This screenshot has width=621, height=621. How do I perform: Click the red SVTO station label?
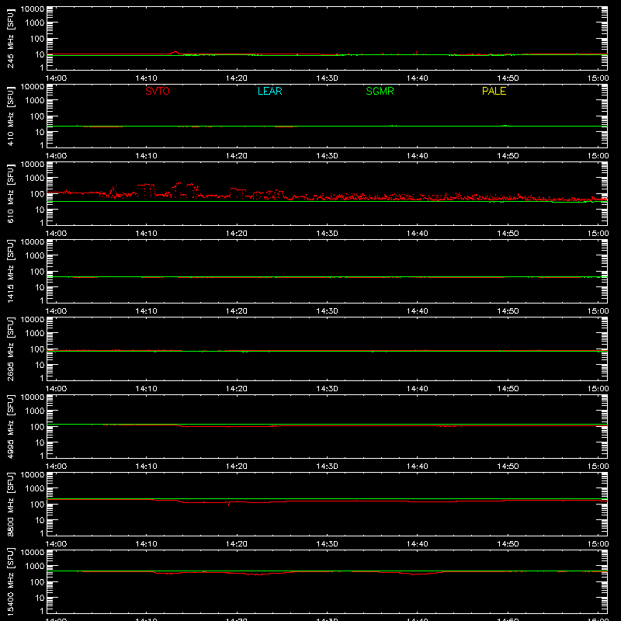(x=158, y=91)
